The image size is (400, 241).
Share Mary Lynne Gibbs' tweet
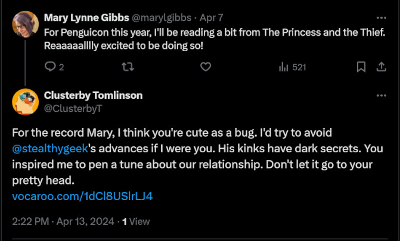(381, 67)
